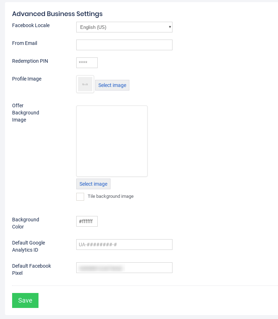Screen dimensions: 278x319
Task: Click the 'From Email' field label
Action: (25, 43)
